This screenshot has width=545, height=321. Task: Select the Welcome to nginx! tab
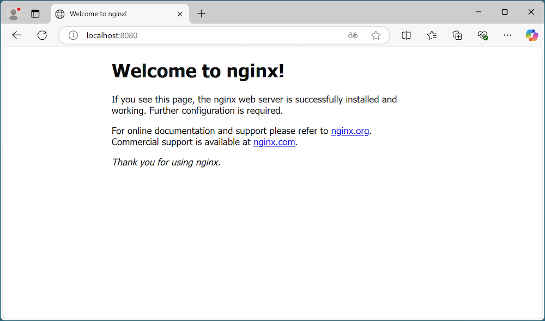[120, 14]
